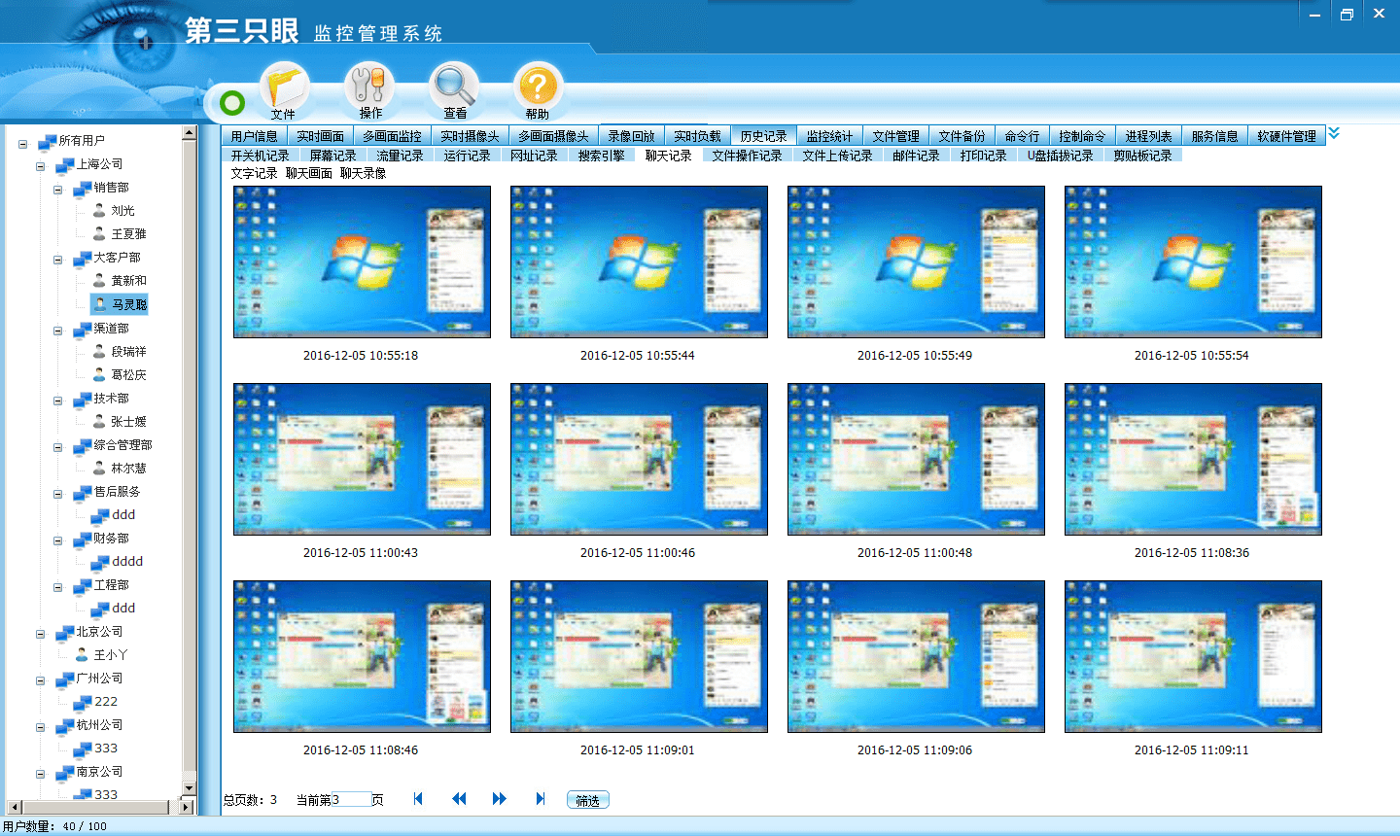Collapse the 广州公司 tree node
This screenshot has width=1400, height=836.
click(x=41, y=680)
